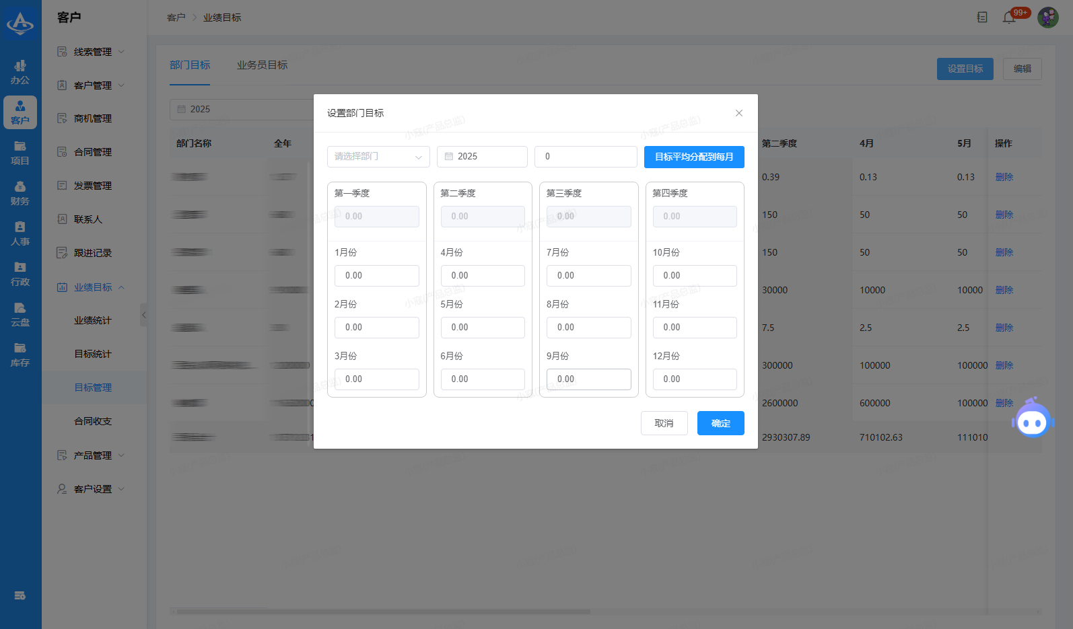The height and width of the screenshot is (629, 1073).
Task: Switch to the 业务员目标 tab
Action: click(262, 65)
